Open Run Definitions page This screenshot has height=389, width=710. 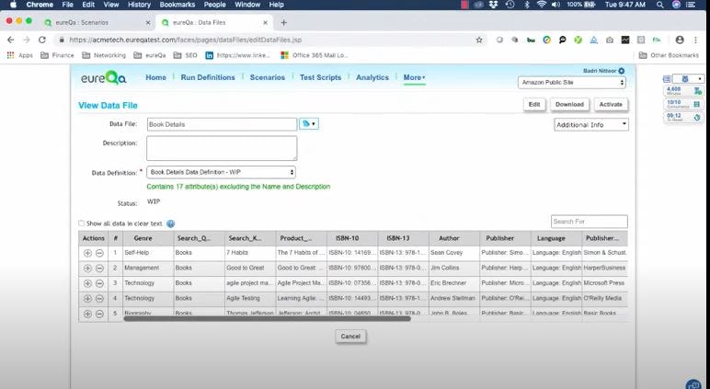tap(208, 77)
